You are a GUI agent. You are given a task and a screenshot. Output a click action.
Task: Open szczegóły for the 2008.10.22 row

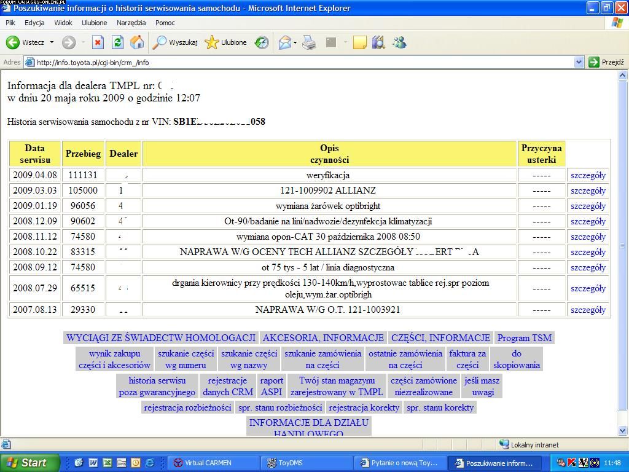[x=588, y=252]
